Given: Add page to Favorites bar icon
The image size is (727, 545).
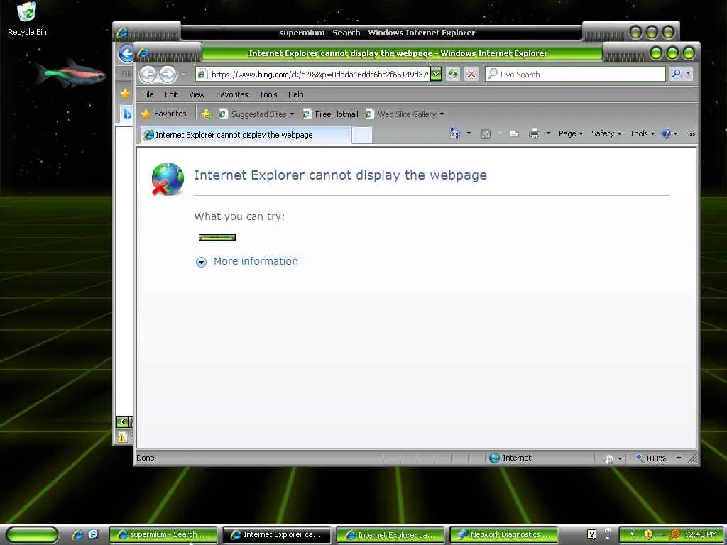Looking at the screenshot, I should click(x=207, y=114).
